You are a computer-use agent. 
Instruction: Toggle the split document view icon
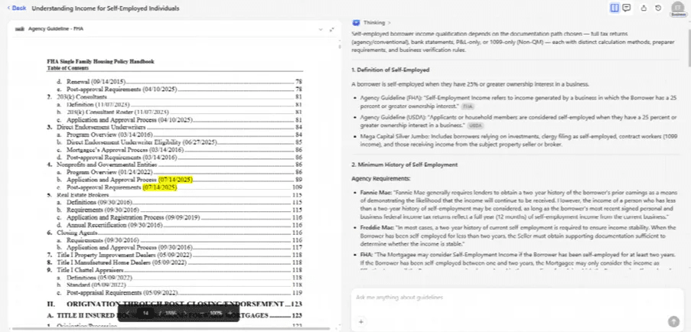(614, 8)
